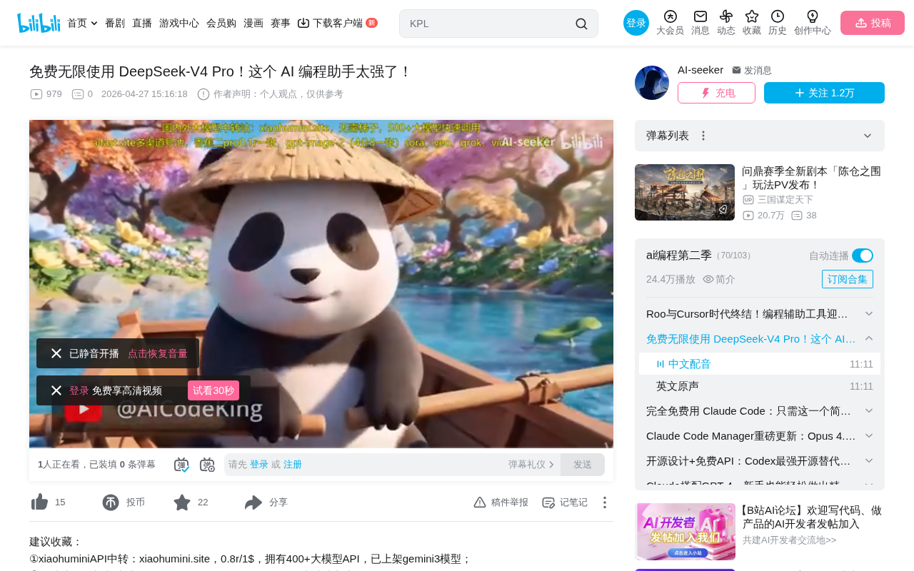Favorite the video with star icon

coord(182,502)
